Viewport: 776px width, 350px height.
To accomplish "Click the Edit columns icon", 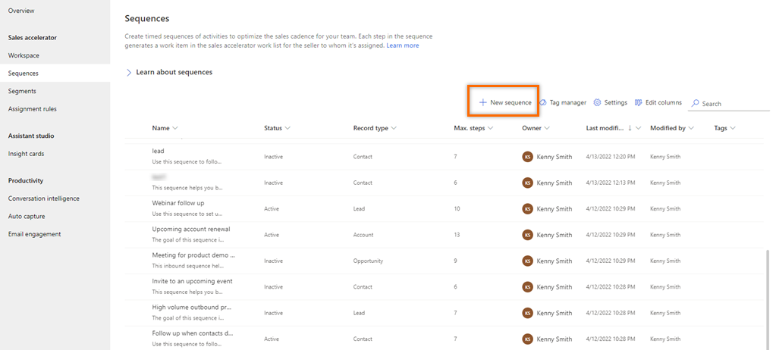I will click(639, 102).
